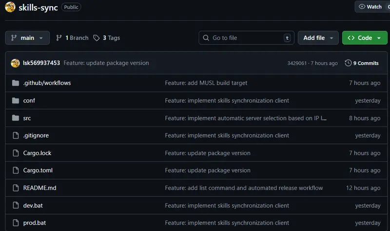Viewport: 390px width, 231px height.
Task: Open the .github/workflows folder icon
Action: click(15, 83)
